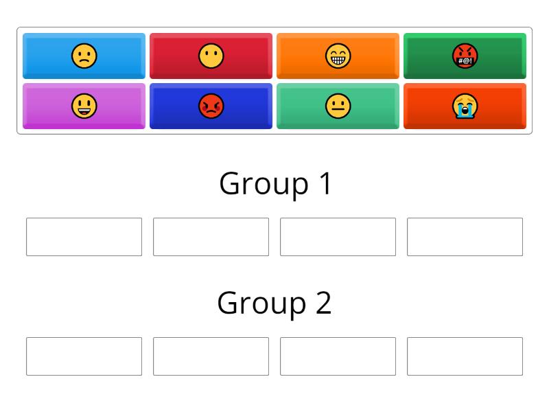Pick the grinning face with smiling eyes emoji
Image resolution: width=549 pixels, height=412 pixels.
pyautogui.click(x=338, y=56)
